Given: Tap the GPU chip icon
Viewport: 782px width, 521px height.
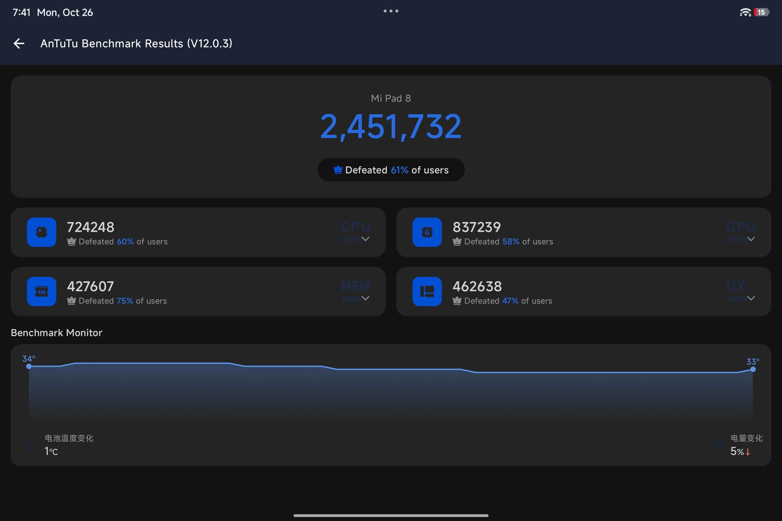Looking at the screenshot, I should point(427,232).
